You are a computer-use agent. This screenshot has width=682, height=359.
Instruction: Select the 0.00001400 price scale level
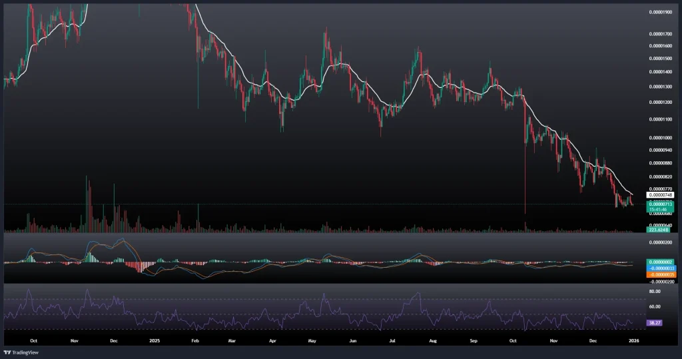(x=660, y=71)
